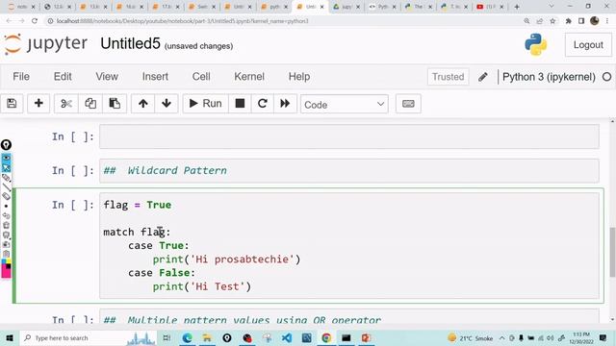Restart kernel and run all with the fast-forward icon
Image resolution: width=616 pixels, height=346 pixels.
[x=285, y=104]
